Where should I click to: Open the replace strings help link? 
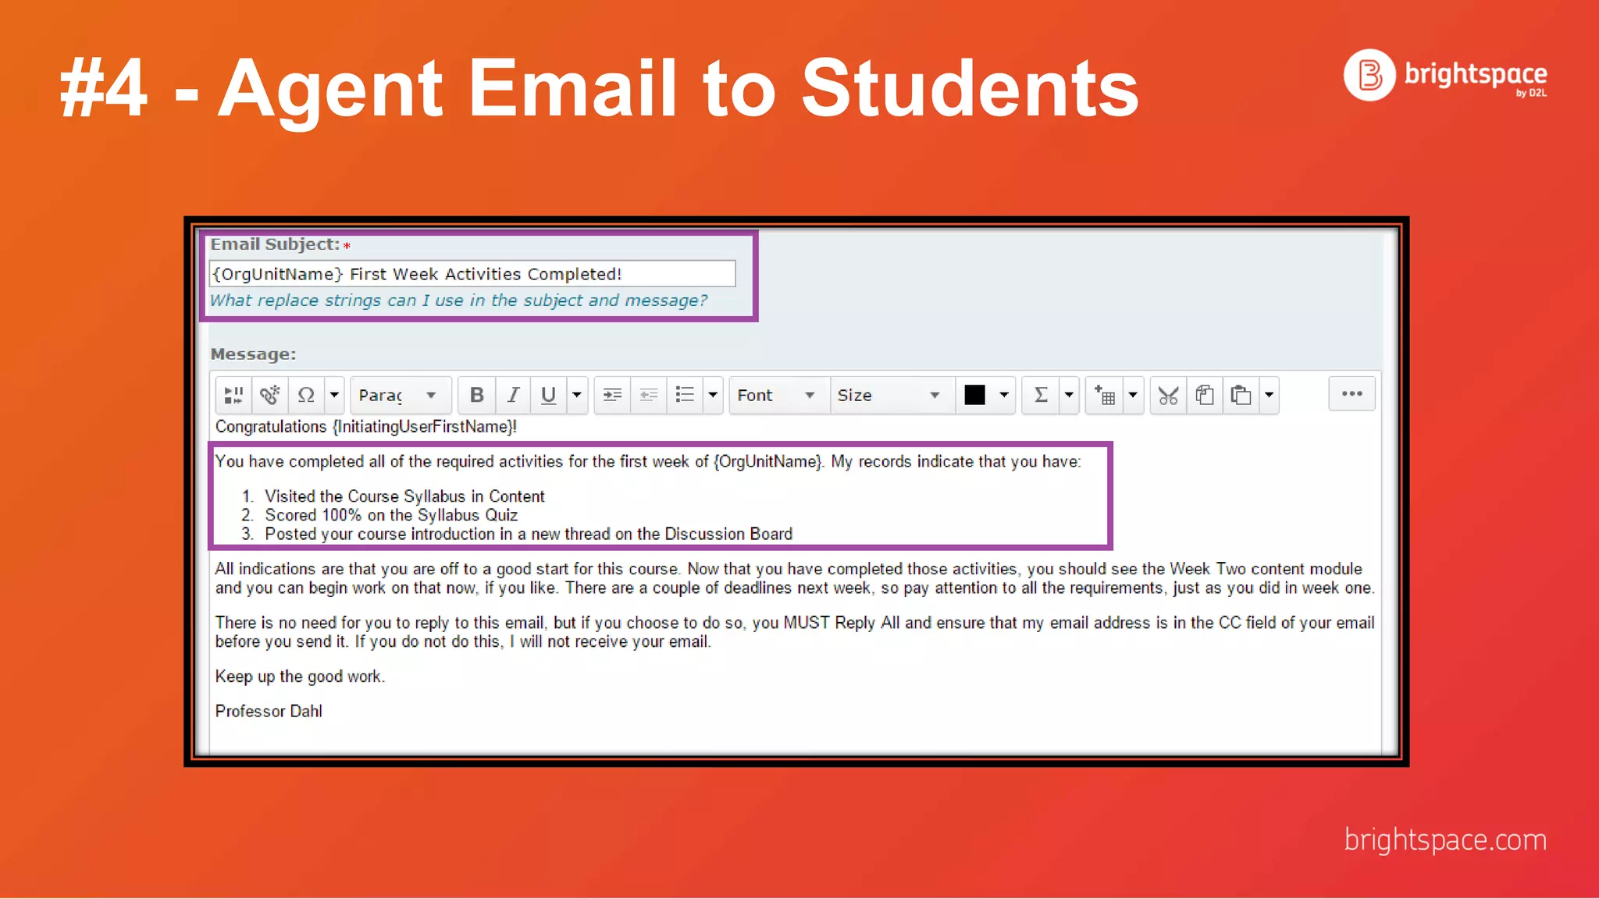[x=458, y=300]
